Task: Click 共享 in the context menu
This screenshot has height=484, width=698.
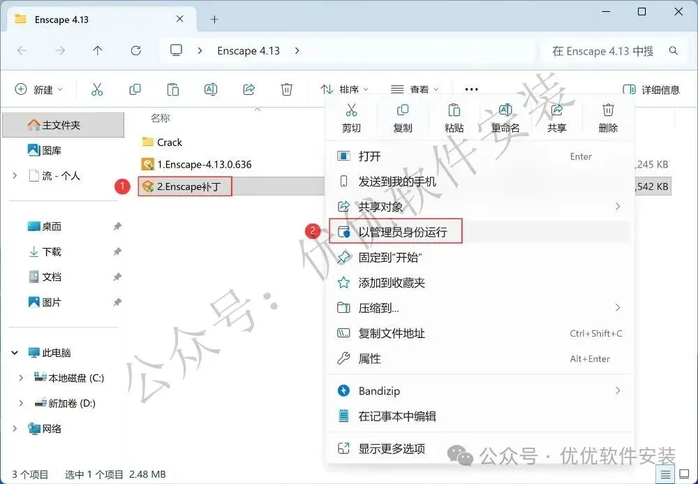Action: tap(557, 118)
